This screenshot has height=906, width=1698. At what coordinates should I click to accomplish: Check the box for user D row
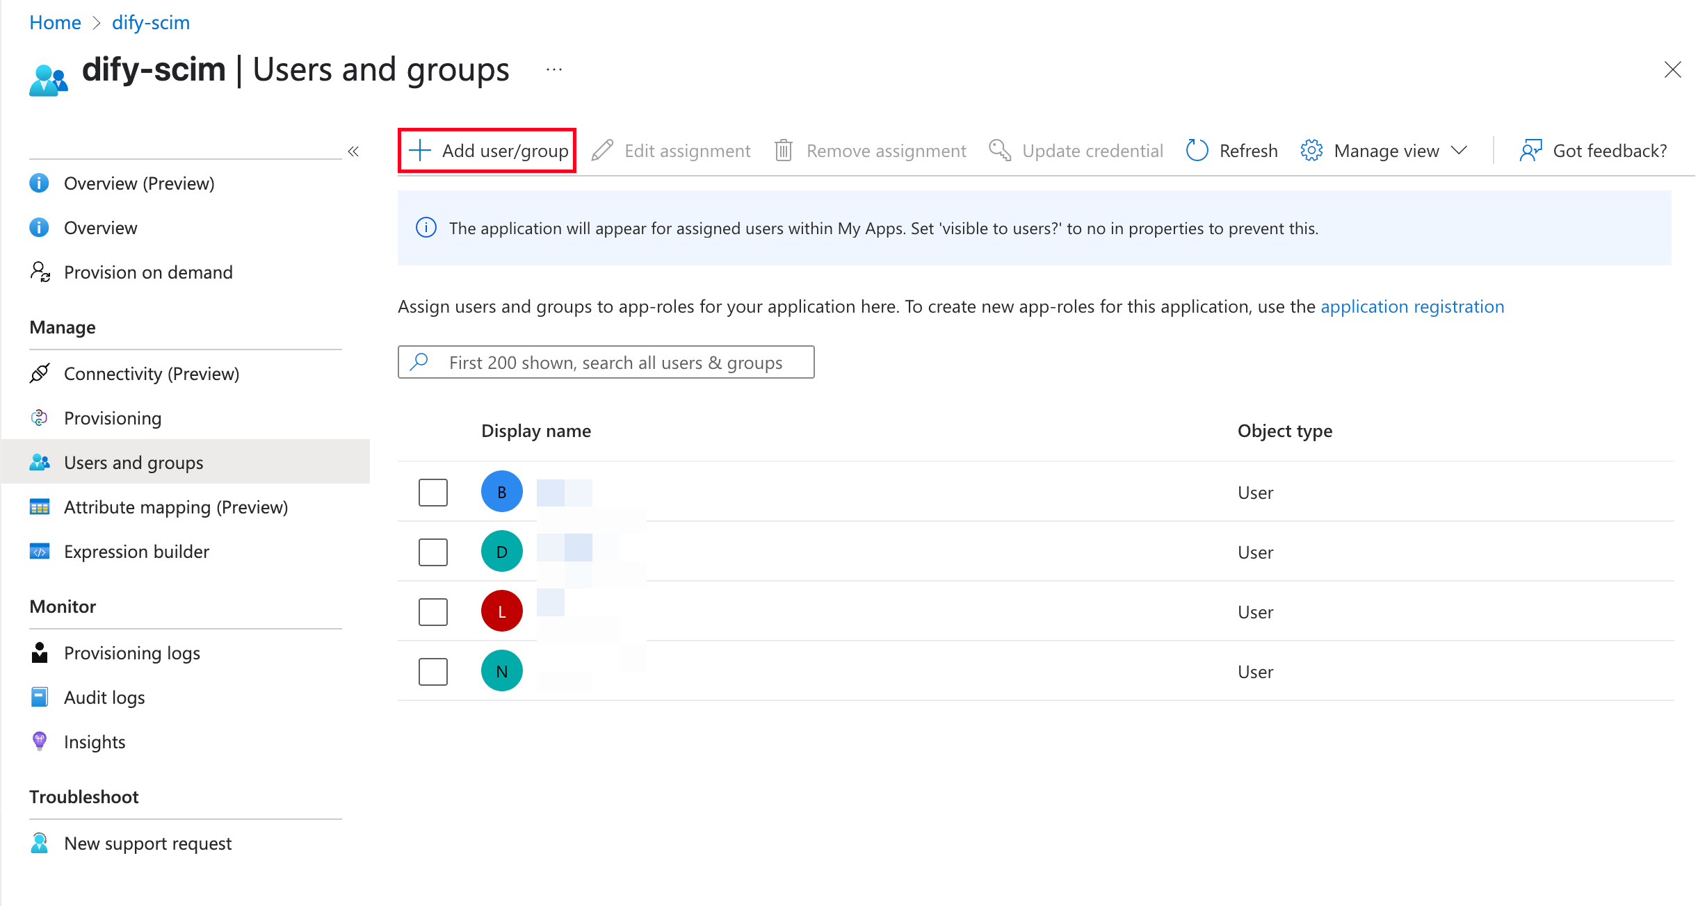[x=433, y=552]
